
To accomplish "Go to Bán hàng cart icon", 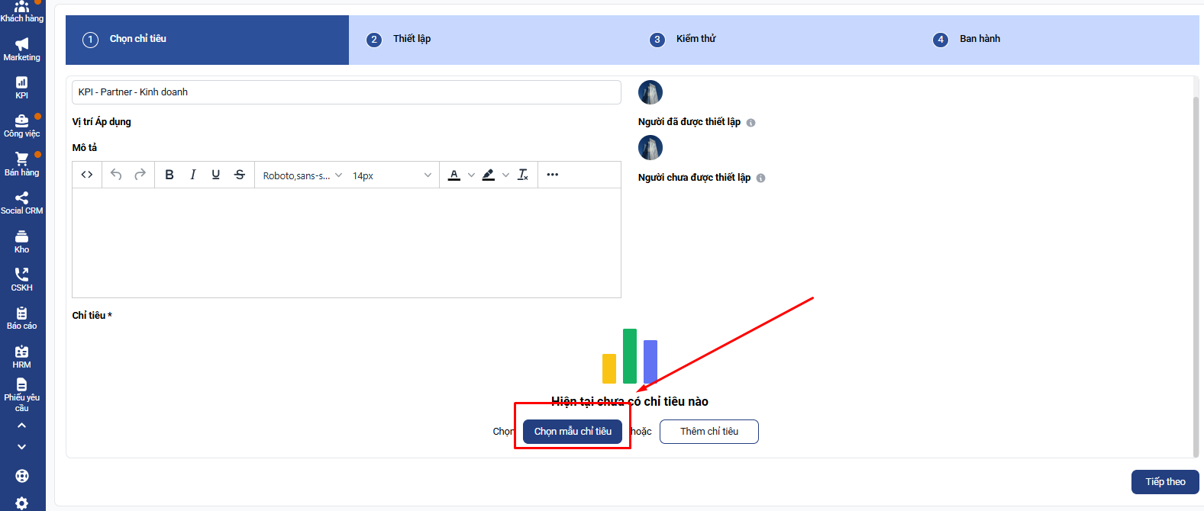I will [21, 163].
